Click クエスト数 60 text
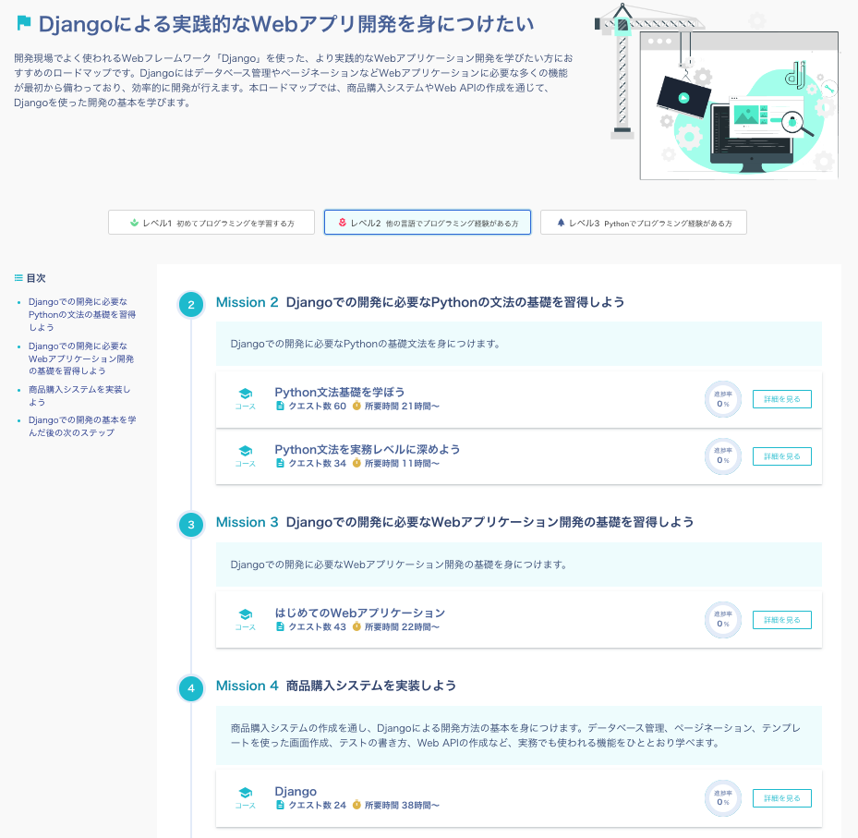The image size is (858, 838). coord(318,407)
